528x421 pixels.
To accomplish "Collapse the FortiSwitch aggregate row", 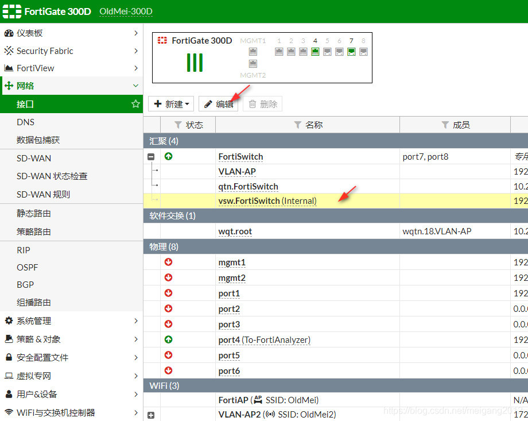I will pyautogui.click(x=151, y=157).
